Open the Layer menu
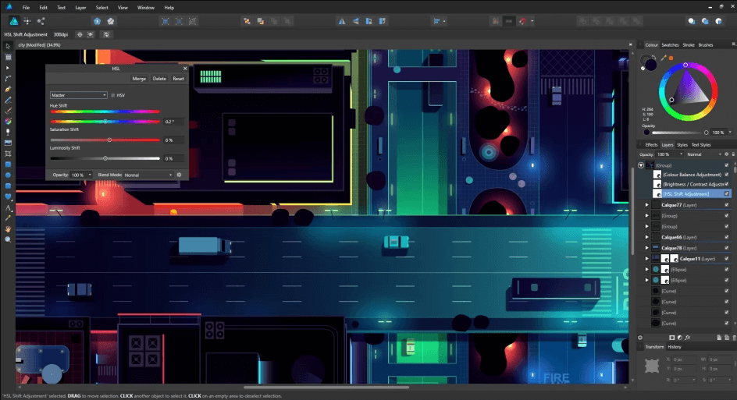 81,8
